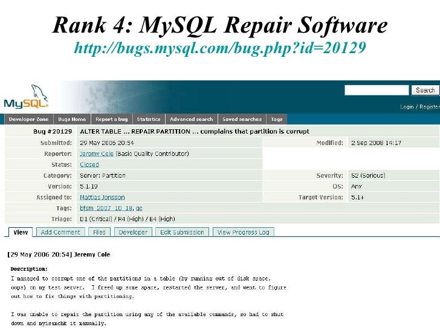Click the modified date 2 Sep 2008 14:17
Screen dimensions: 440x330
click(x=376, y=143)
